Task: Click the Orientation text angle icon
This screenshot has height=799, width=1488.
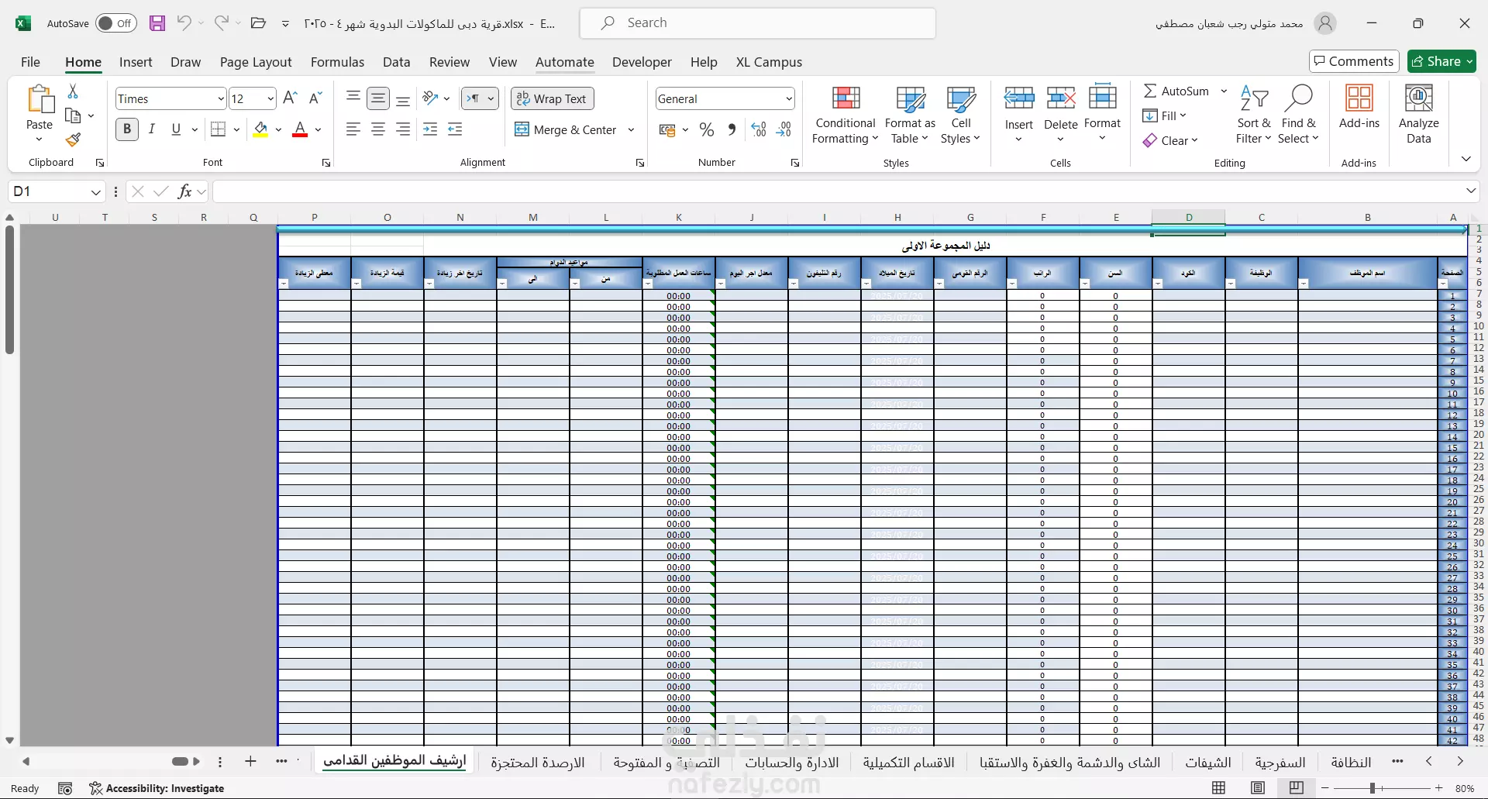Action: click(430, 98)
